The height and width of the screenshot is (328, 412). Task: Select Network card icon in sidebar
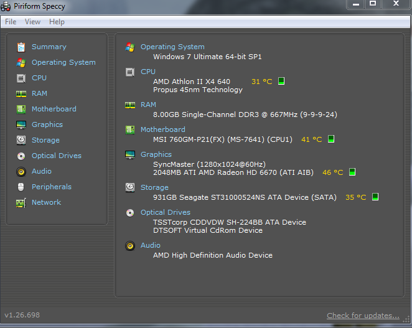coord(21,203)
